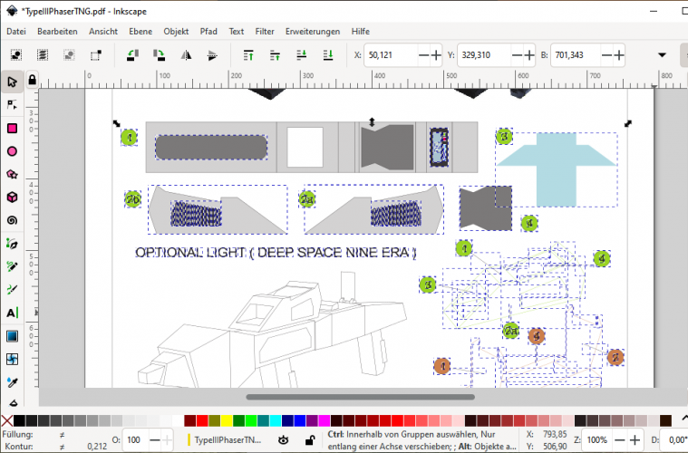Open the TypeIIIPhaserTN layer selector
The height and width of the screenshot is (453, 688).
pos(225,439)
